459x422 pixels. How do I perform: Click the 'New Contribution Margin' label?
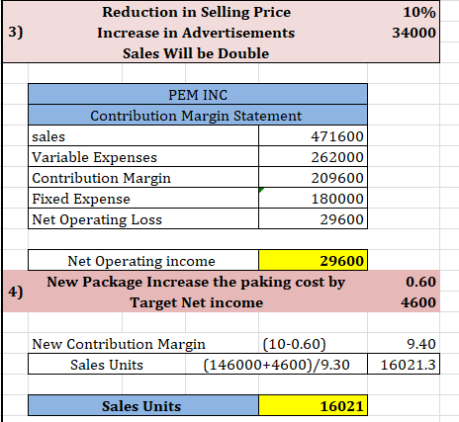click(119, 344)
